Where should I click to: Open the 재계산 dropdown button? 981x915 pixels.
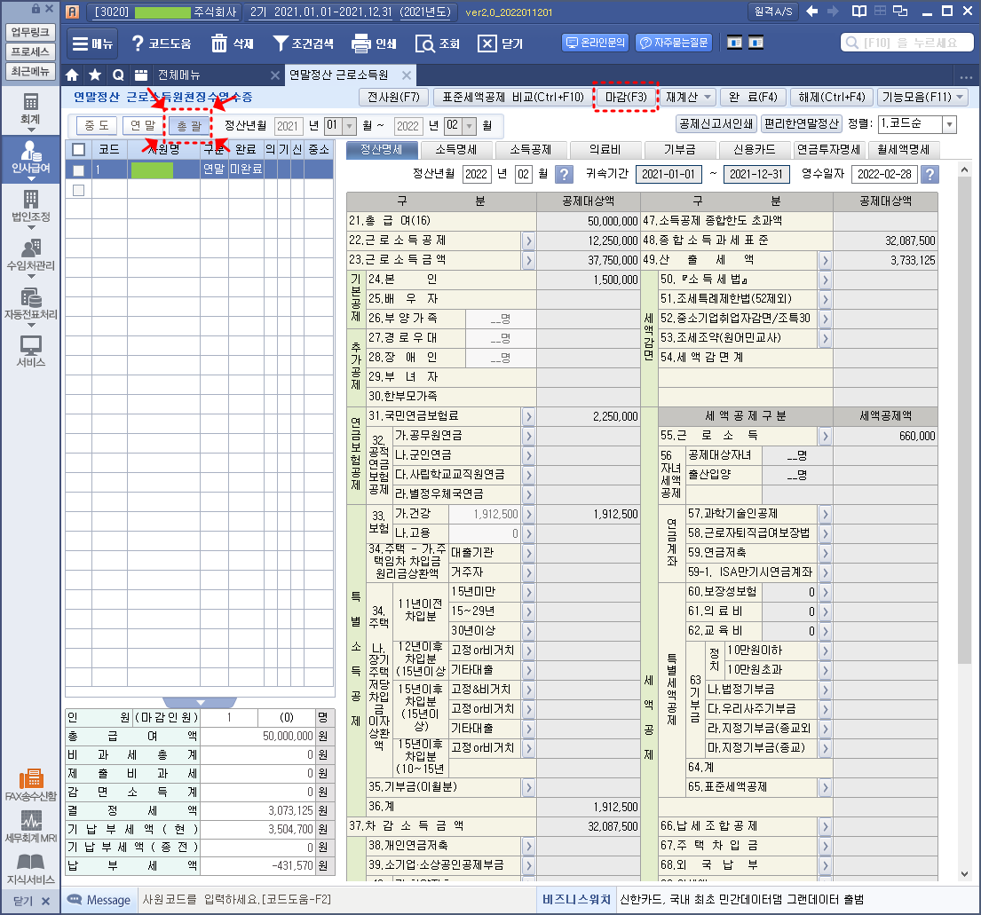tap(689, 97)
